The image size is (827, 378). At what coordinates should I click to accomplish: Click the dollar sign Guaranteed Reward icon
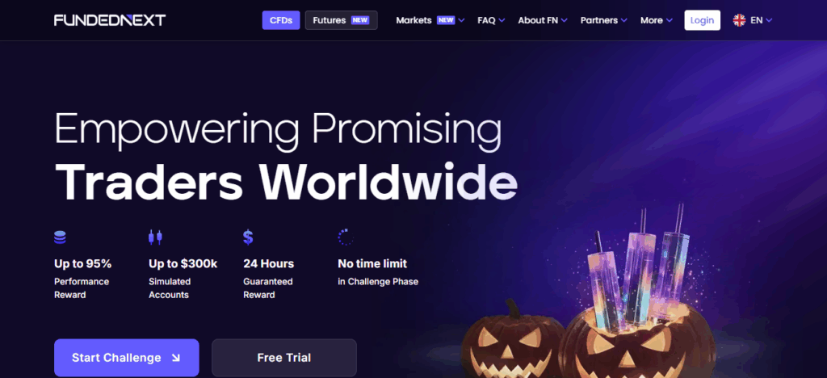pos(248,237)
